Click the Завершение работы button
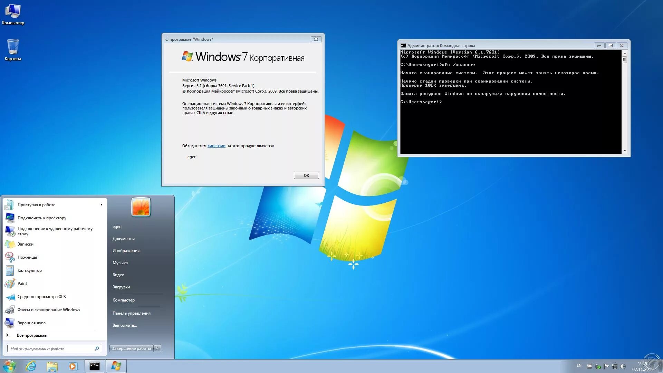 pyautogui.click(x=131, y=348)
